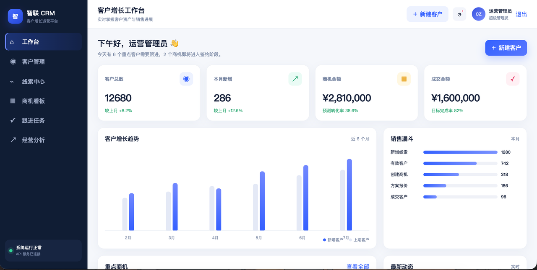This screenshot has height=270, width=537.
Task: Click the 退出 logout link
Action: click(521, 14)
